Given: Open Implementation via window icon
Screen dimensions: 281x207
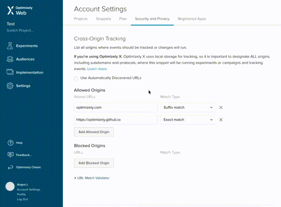Looking at the screenshot, I should tap(10, 72).
